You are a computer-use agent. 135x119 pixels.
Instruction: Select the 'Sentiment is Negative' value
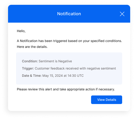[x=55, y=61]
